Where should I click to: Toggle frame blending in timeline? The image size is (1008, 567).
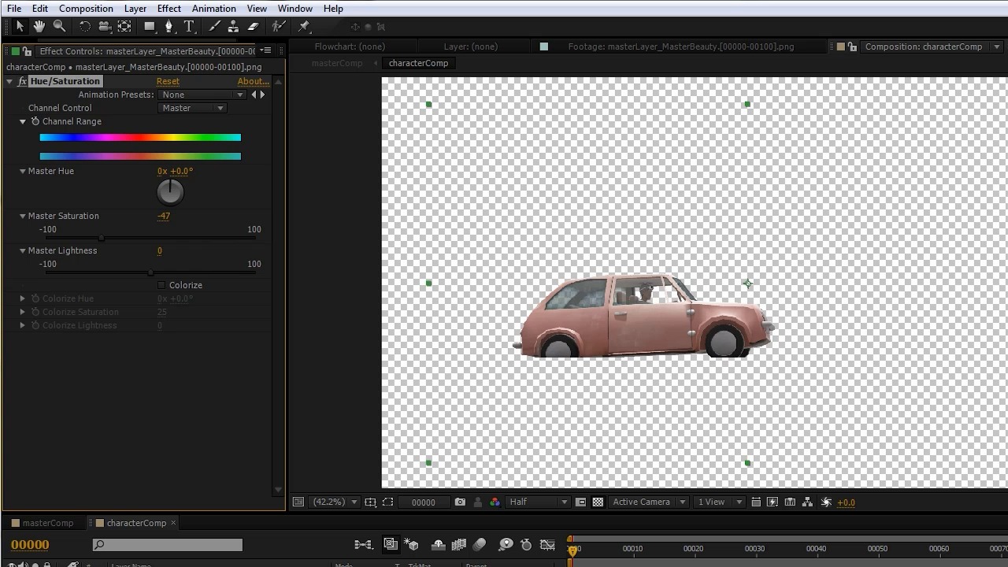pos(459,544)
